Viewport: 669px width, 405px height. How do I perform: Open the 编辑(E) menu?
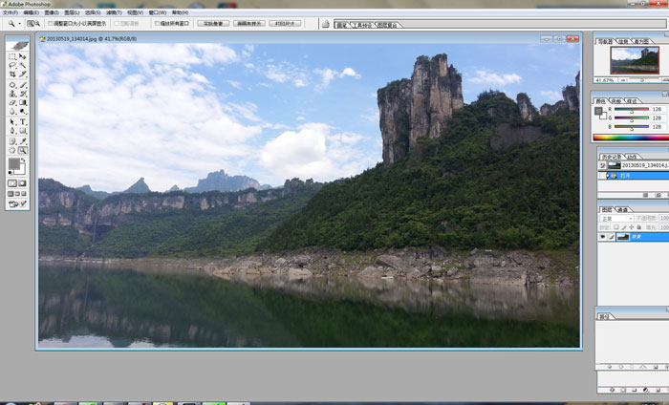[32, 12]
